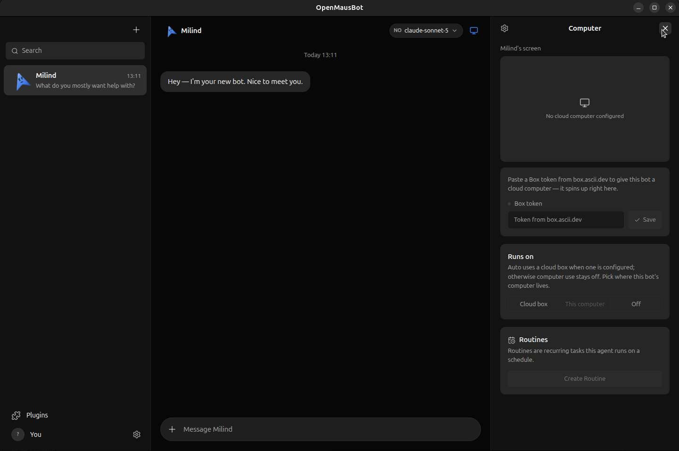Click the Milind's screen label
The width and height of the screenshot is (679, 451).
pyautogui.click(x=521, y=49)
